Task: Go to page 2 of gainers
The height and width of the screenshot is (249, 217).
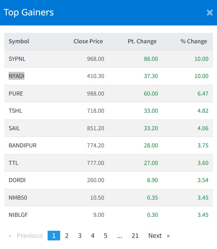Action: 67,235
